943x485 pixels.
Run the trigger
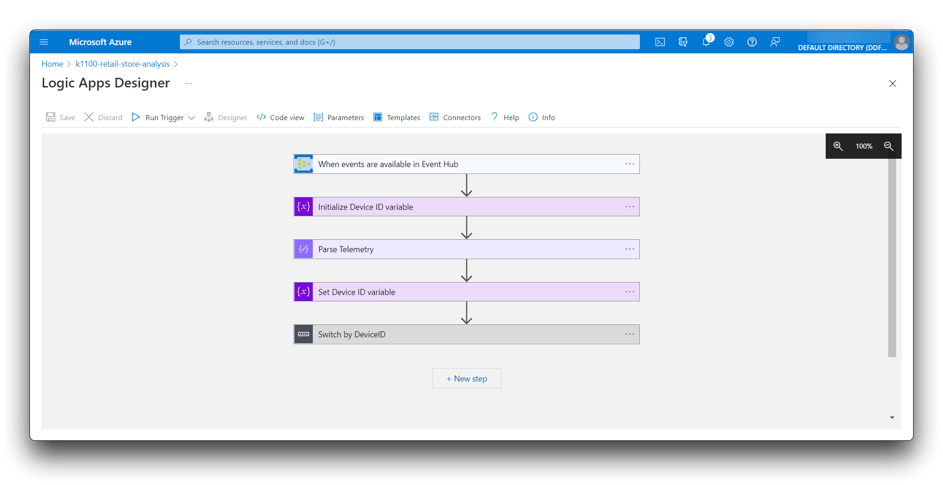click(158, 117)
